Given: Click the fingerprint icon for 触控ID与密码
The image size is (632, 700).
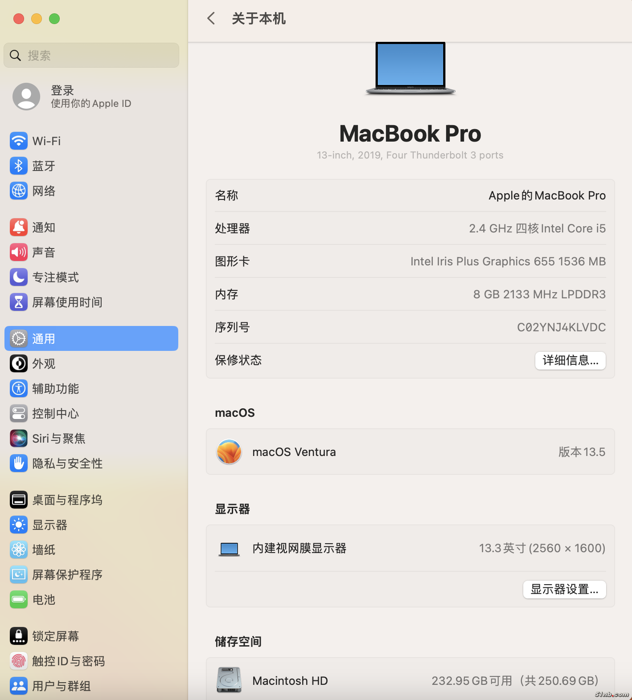Looking at the screenshot, I should click(x=19, y=661).
